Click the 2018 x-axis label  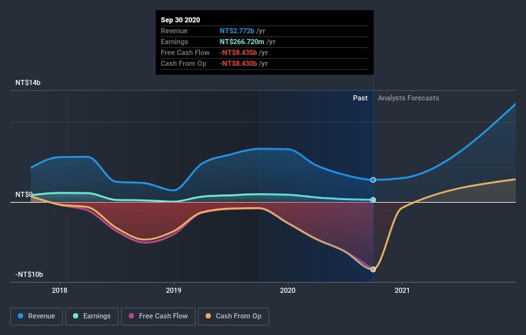pos(60,290)
